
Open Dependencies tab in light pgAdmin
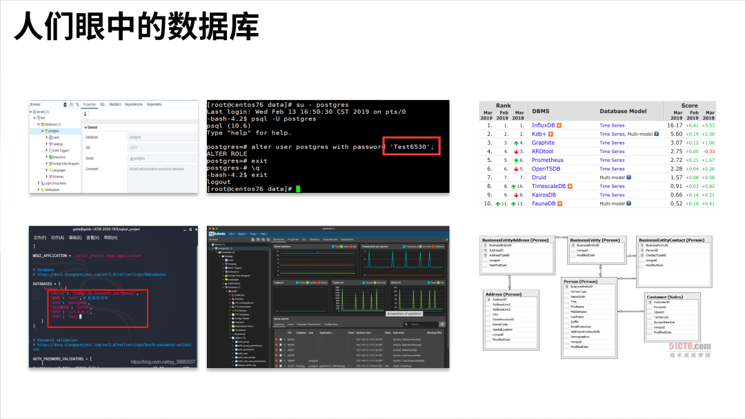[x=134, y=104]
